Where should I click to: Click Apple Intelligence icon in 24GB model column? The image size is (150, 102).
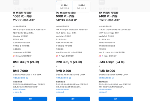pyautogui.click(x=100, y=56)
